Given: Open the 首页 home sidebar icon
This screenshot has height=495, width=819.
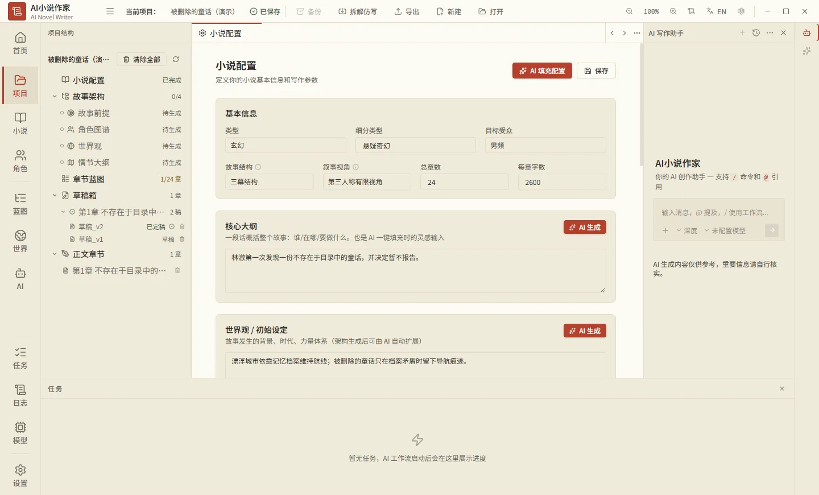Looking at the screenshot, I should (x=20, y=43).
